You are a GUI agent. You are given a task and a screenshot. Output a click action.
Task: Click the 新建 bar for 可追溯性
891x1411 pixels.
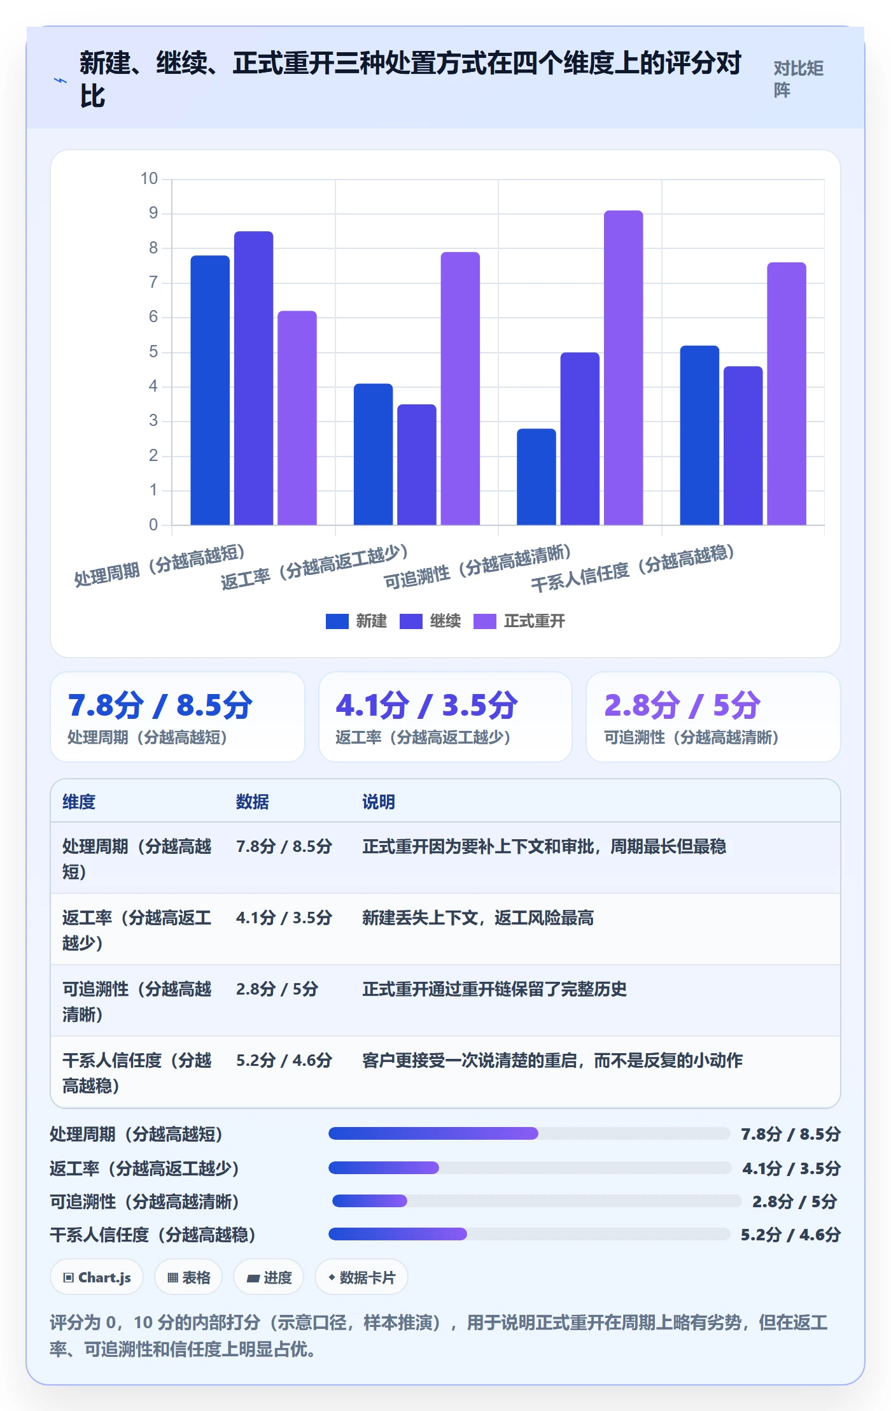pyautogui.click(x=536, y=477)
